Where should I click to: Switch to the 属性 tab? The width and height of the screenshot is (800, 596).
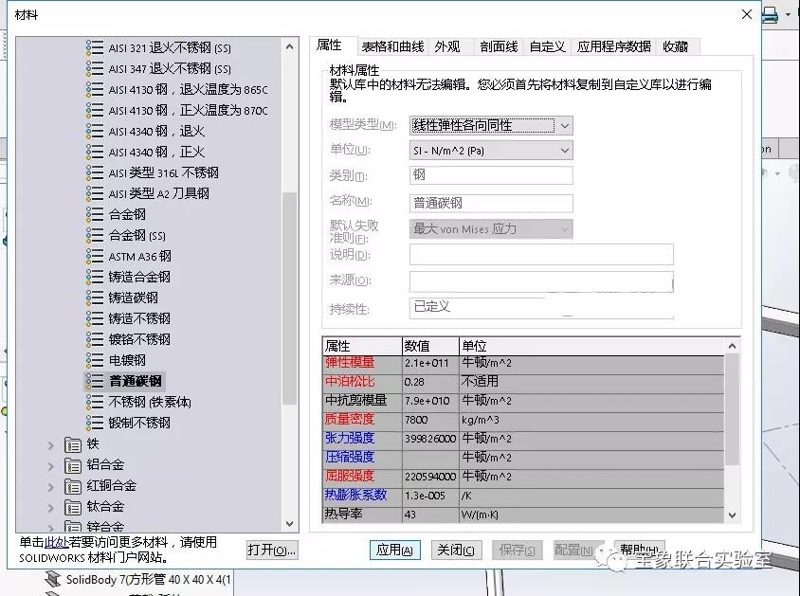coord(329,45)
